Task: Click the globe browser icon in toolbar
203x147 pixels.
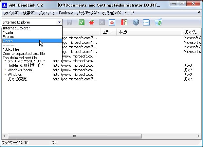Action: pos(136,22)
